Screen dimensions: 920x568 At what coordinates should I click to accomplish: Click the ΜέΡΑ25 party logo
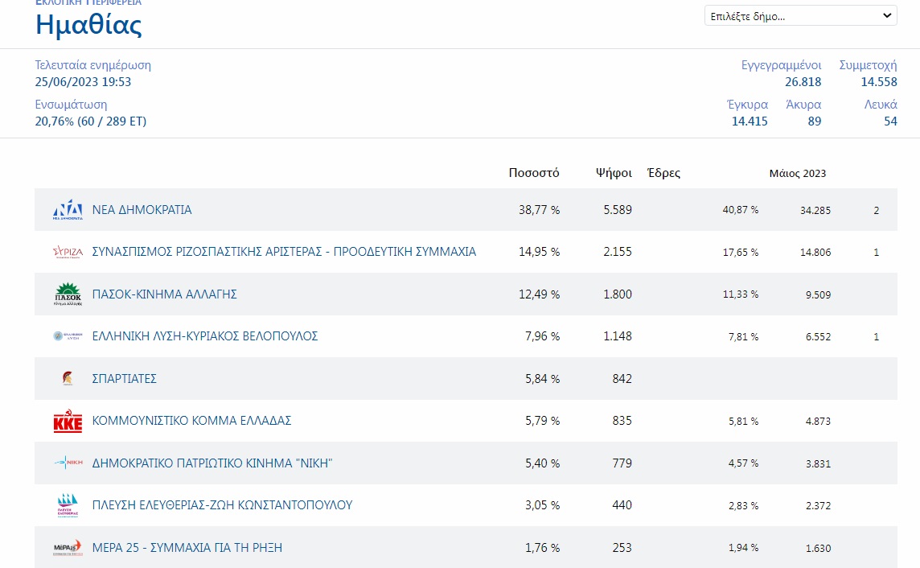tap(68, 548)
